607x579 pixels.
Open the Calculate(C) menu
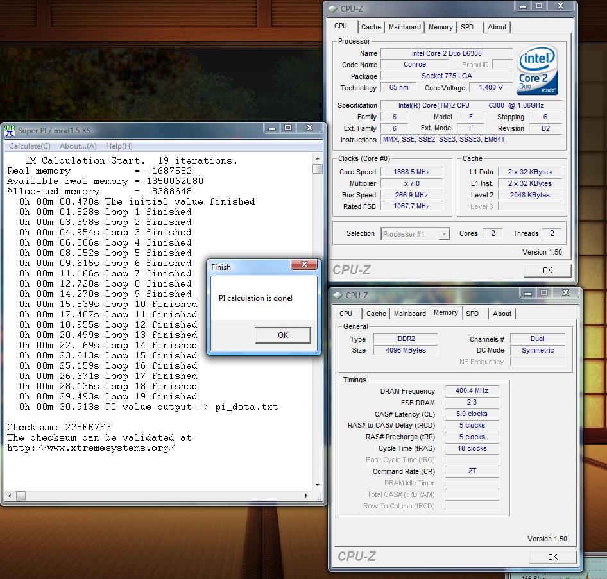point(30,146)
